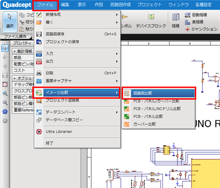Click the fit-to-screen icon in left sidebar
The height and width of the screenshot is (188, 220).
[x=5, y=84]
